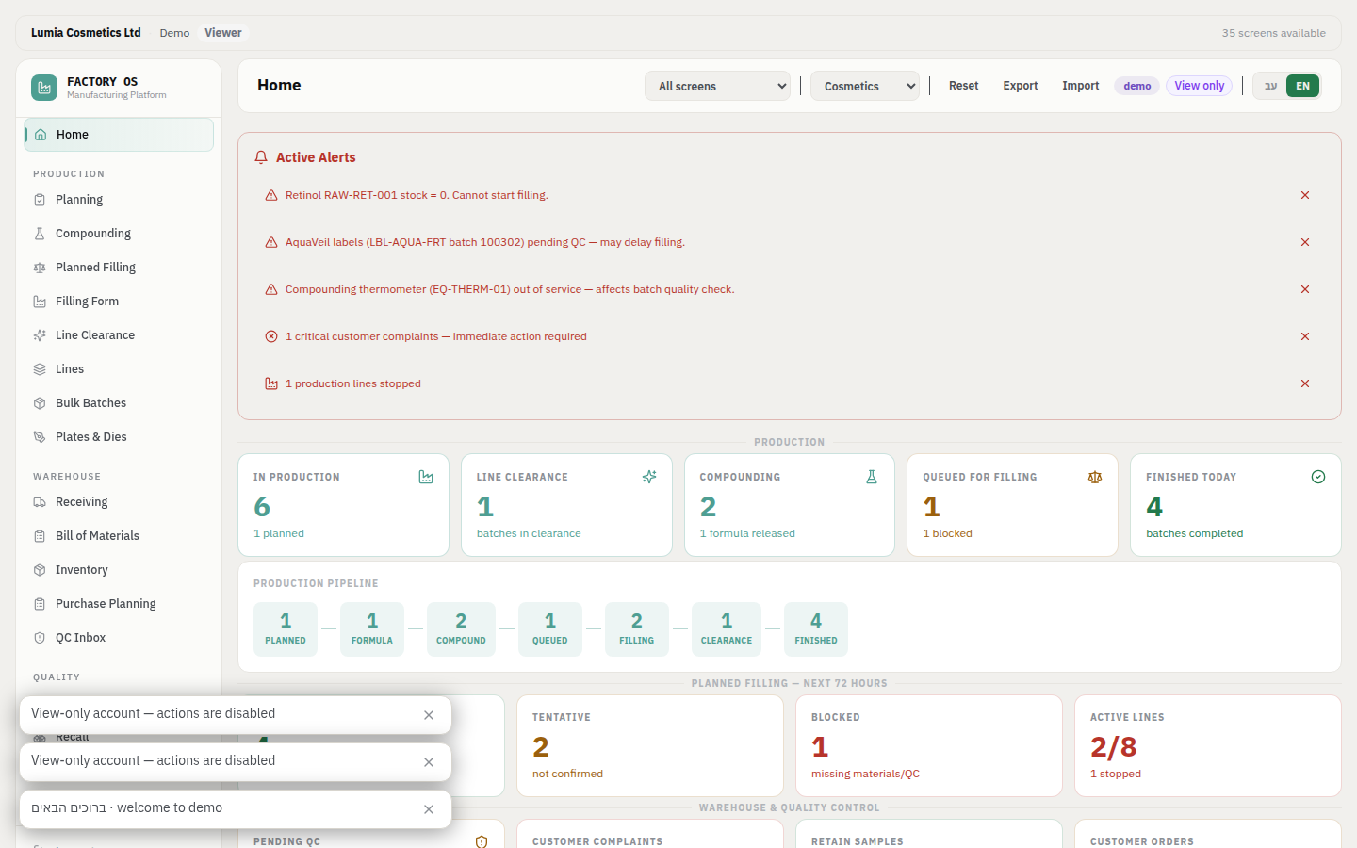The height and width of the screenshot is (848, 1357).
Task: Click the Viewer role label
Action: coord(223,33)
